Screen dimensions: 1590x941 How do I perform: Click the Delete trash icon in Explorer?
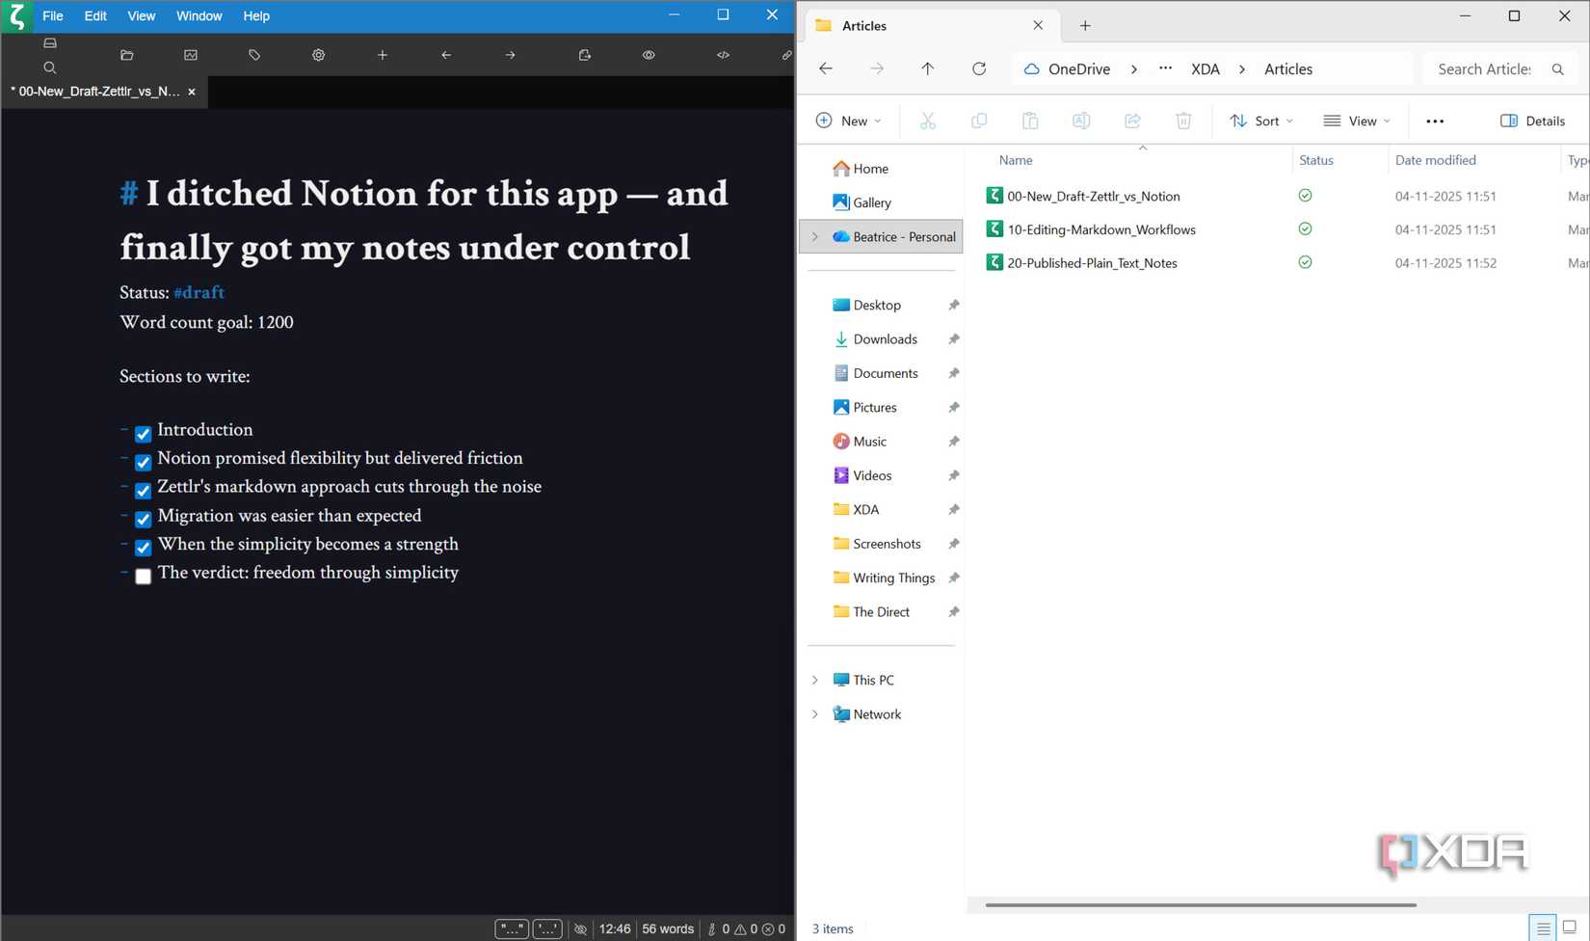(1183, 121)
